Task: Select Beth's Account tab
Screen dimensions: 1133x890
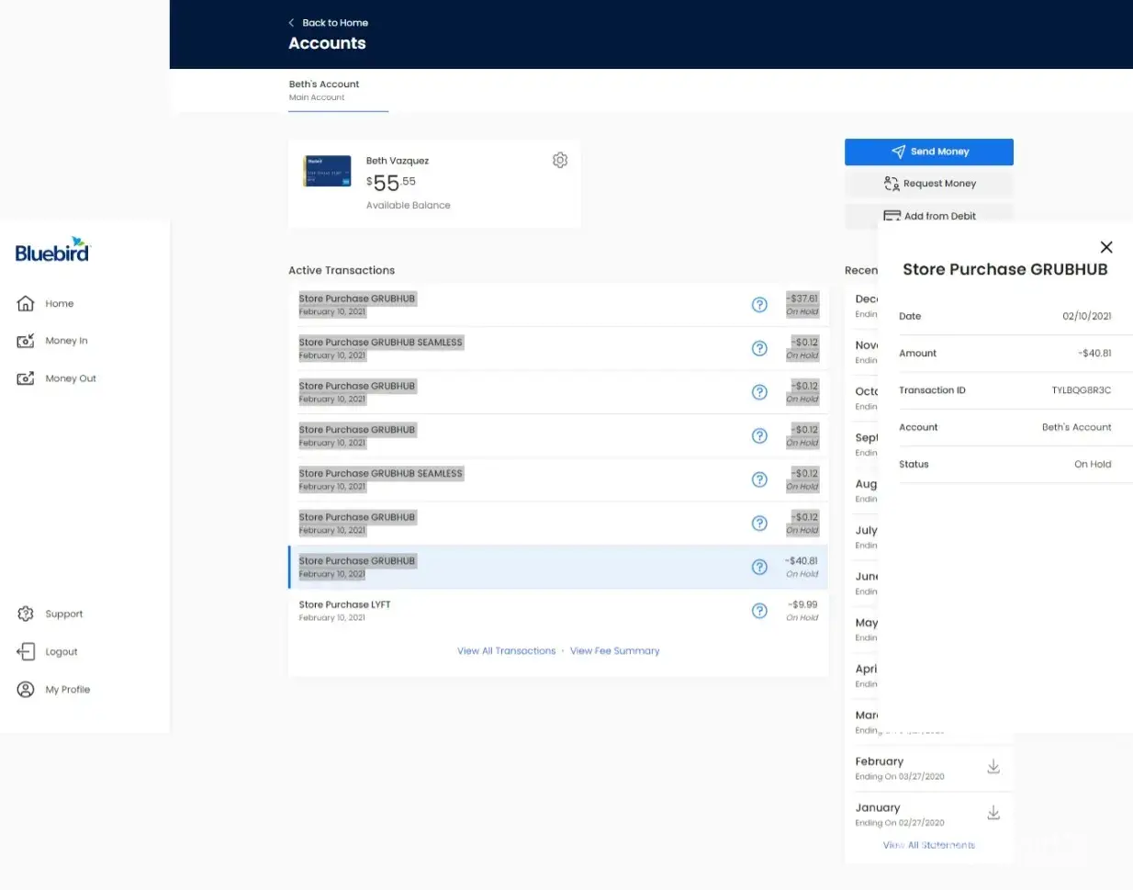Action: point(324,90)
